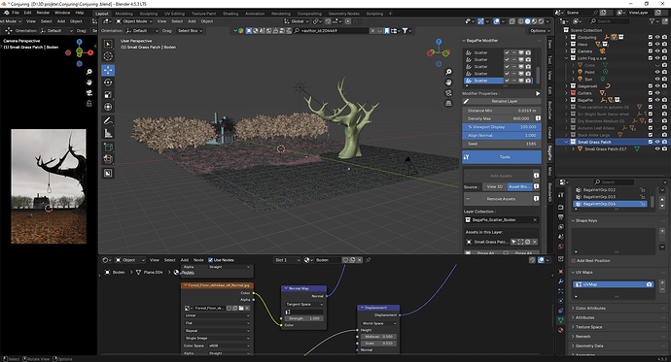This screenshot has height=362, width=671.
Task: Enable the Add Rest Position checkbox
Action: [x=574, y=261]
